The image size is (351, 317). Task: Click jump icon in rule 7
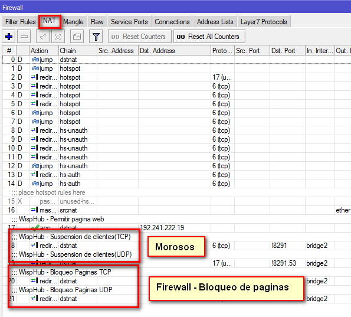click(x=35, y=122)
